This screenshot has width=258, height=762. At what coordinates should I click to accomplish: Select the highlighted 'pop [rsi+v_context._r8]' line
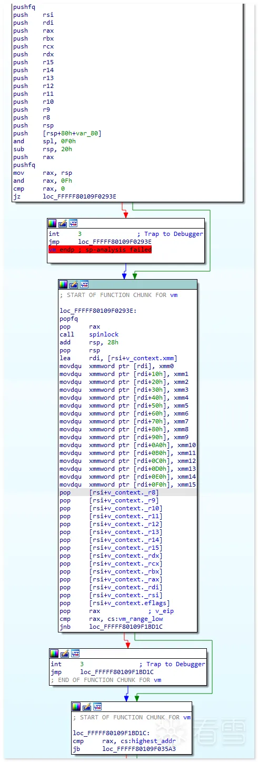tap(128, 492)
